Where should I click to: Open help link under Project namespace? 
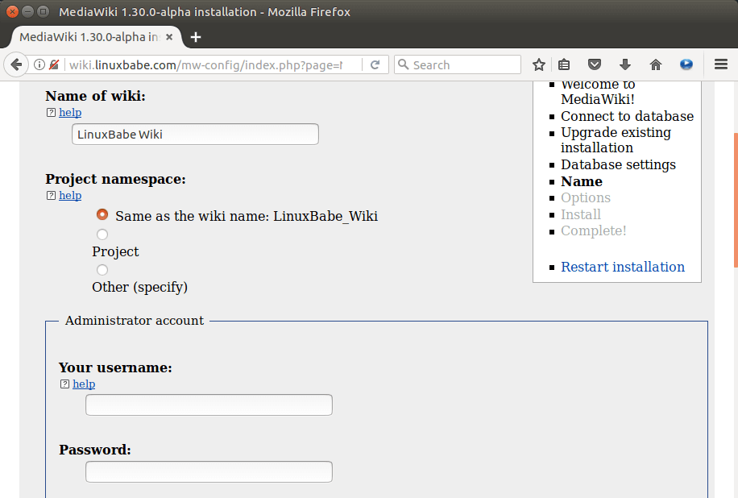pyautogui.click(x=70, y=195)
